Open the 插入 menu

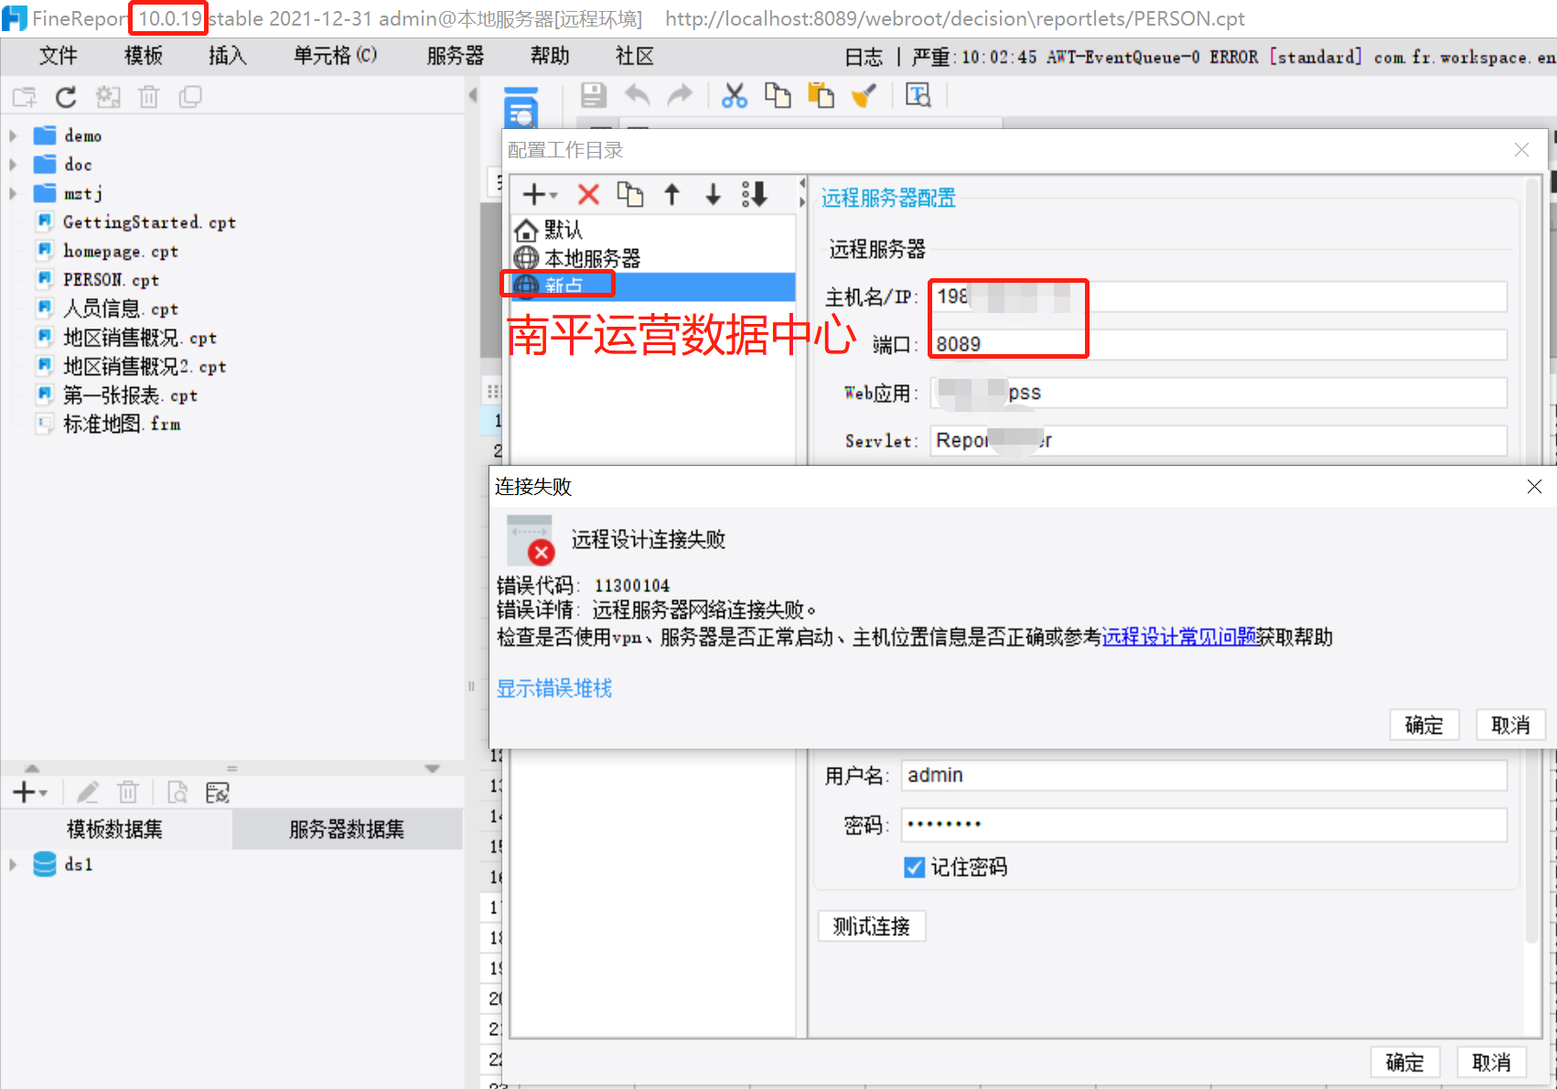(228, 57)
